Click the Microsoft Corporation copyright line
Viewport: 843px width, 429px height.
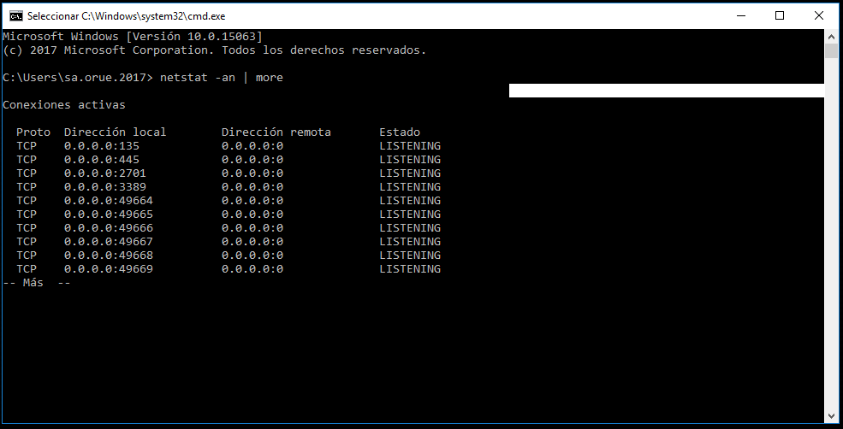pos(215,50)
